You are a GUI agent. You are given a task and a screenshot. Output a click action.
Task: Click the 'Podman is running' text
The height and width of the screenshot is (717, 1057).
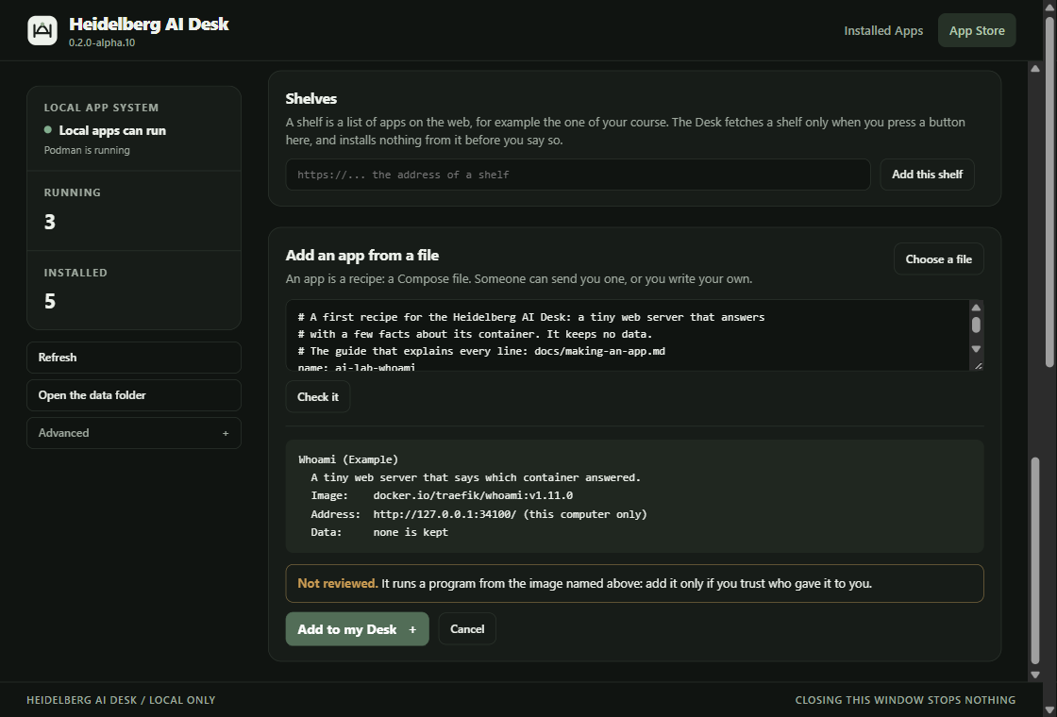pyautogui.click(x=87, y=150)
